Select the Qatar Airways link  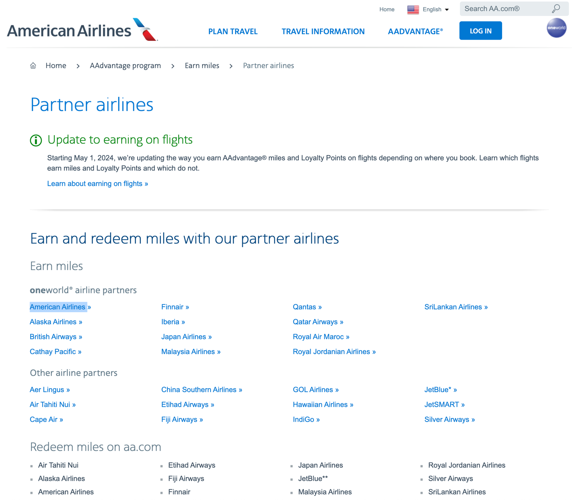point(318,321)
